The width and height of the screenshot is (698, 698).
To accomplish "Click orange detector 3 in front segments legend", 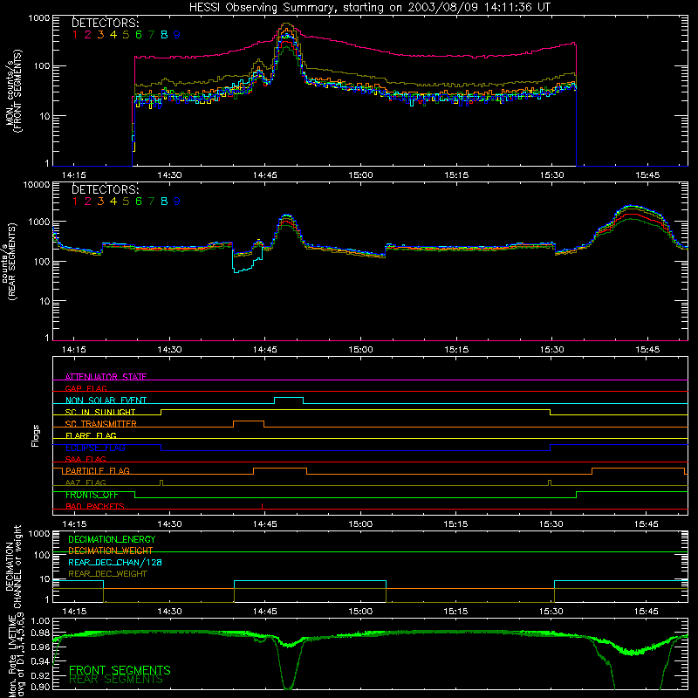I will pos(100,34).
